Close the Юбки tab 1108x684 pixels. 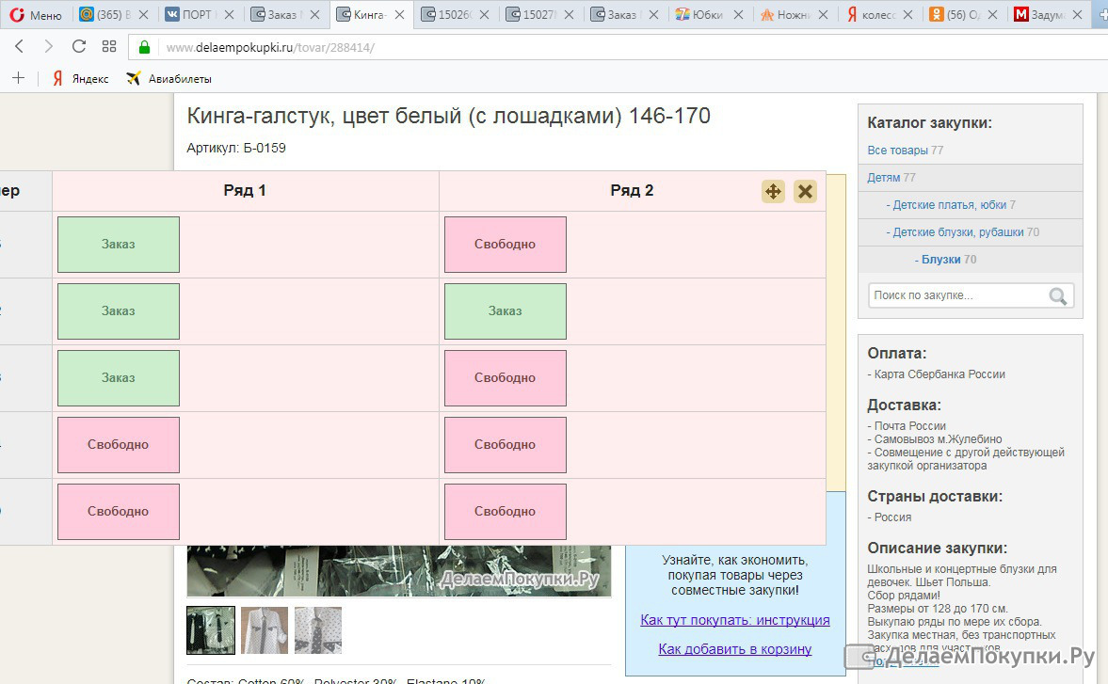(x=738, y=14)
